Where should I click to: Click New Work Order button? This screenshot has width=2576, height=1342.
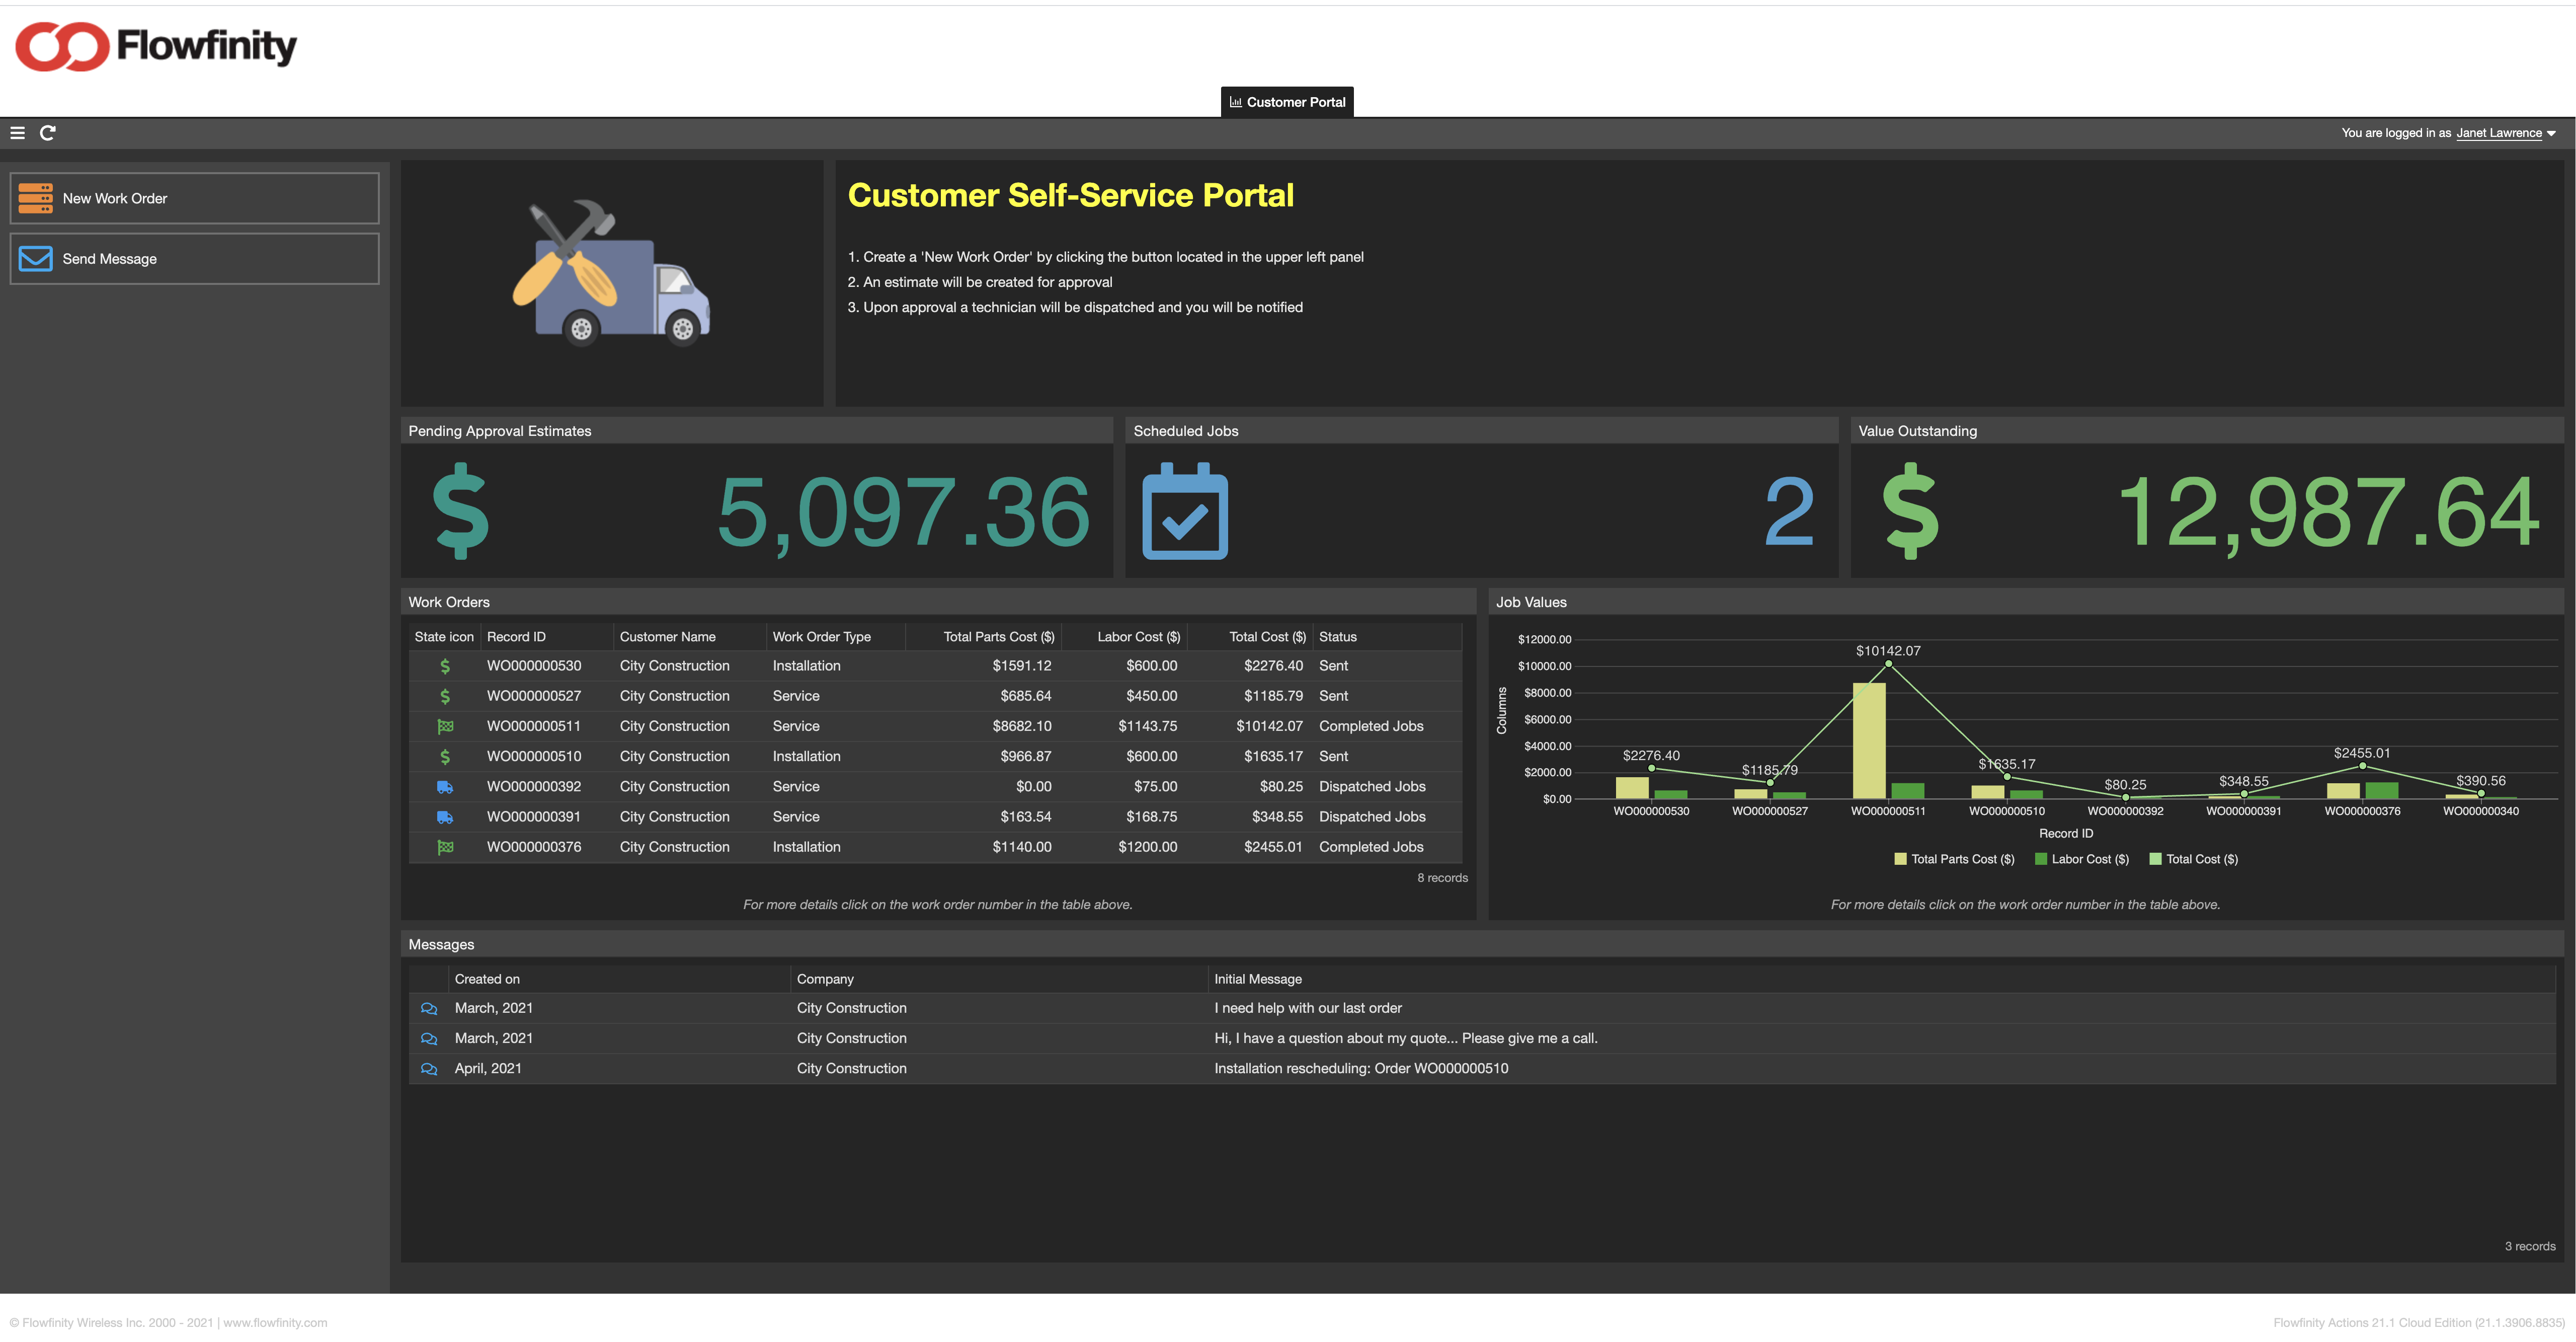pyautogui.click(x=195, y=198)
